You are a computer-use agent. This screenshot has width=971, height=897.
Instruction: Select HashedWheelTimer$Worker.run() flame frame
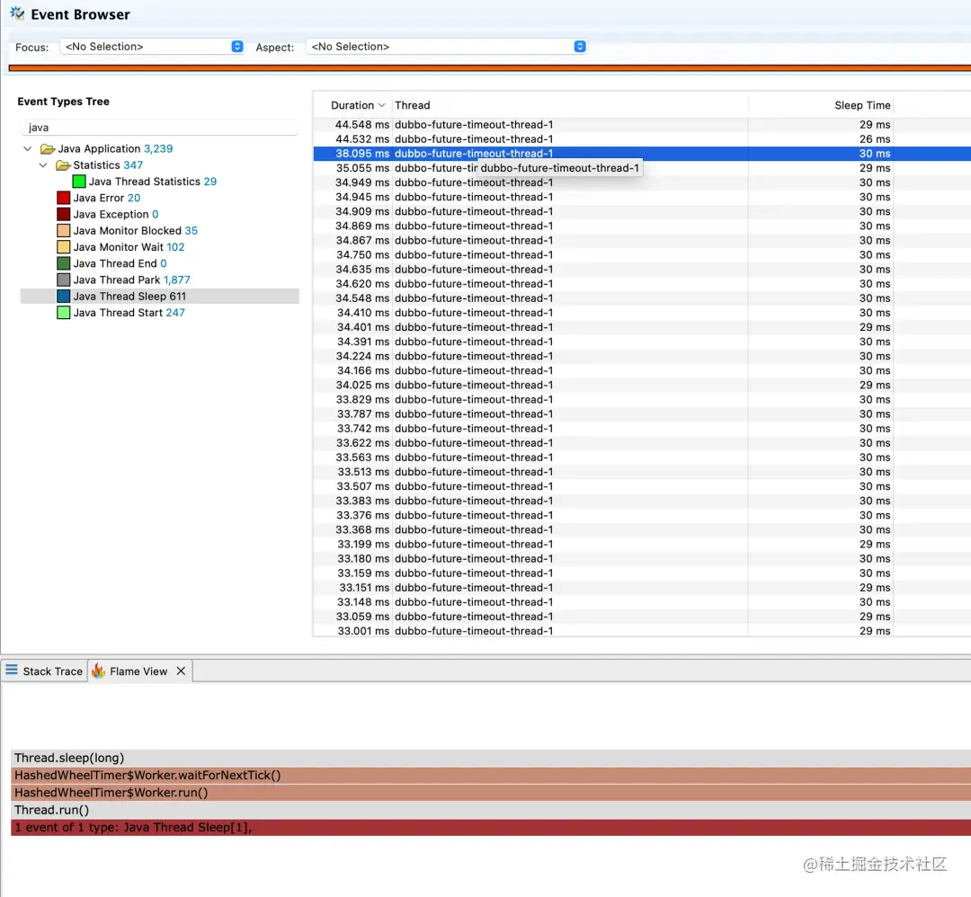click(x=491, y=793)
